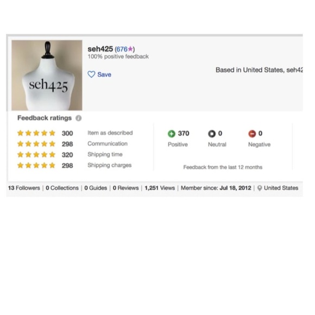Screen dimensions: 315x315
Task: Click the red Negative feedback icon
Action: pyautogui.click(x=252, y=134)
